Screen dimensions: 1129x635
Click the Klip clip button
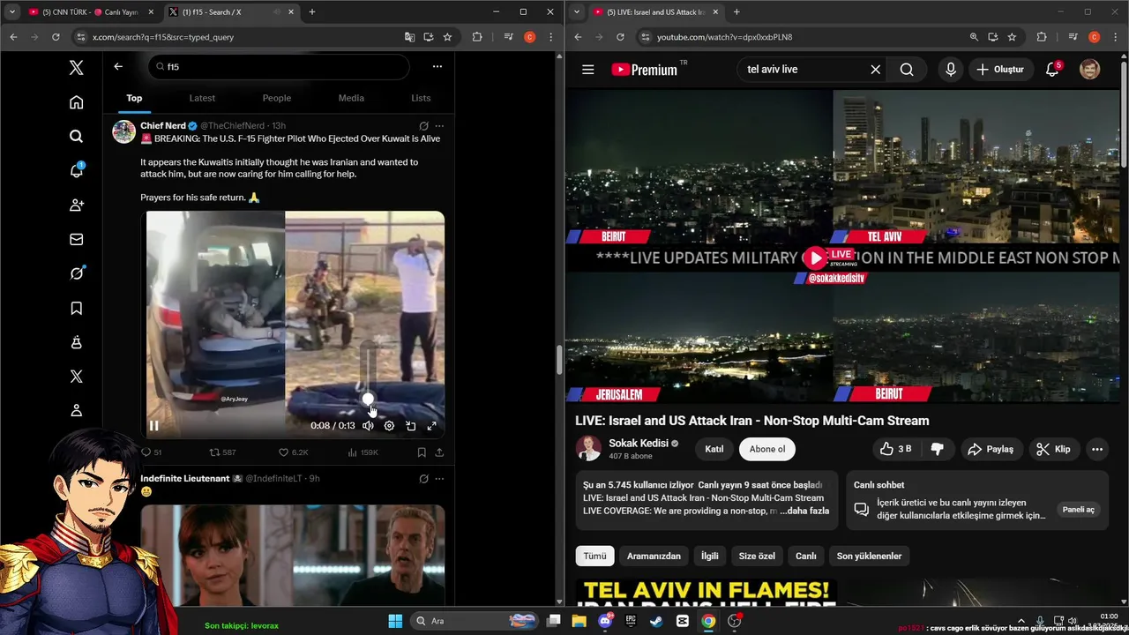tap(1053, 449)
